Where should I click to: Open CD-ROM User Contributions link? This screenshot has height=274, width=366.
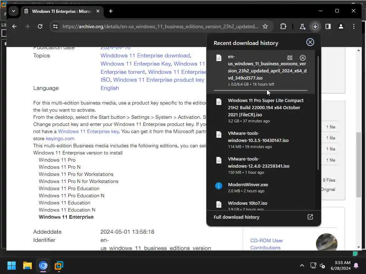coord(266,244)
